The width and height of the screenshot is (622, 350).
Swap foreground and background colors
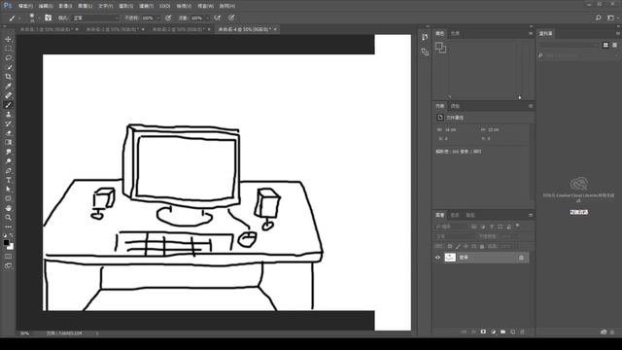pos(12,235)
